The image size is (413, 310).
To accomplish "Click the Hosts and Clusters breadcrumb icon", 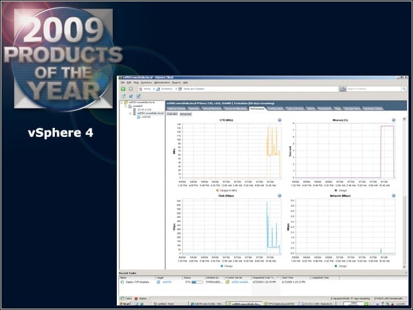I will (x=180, y=89).
